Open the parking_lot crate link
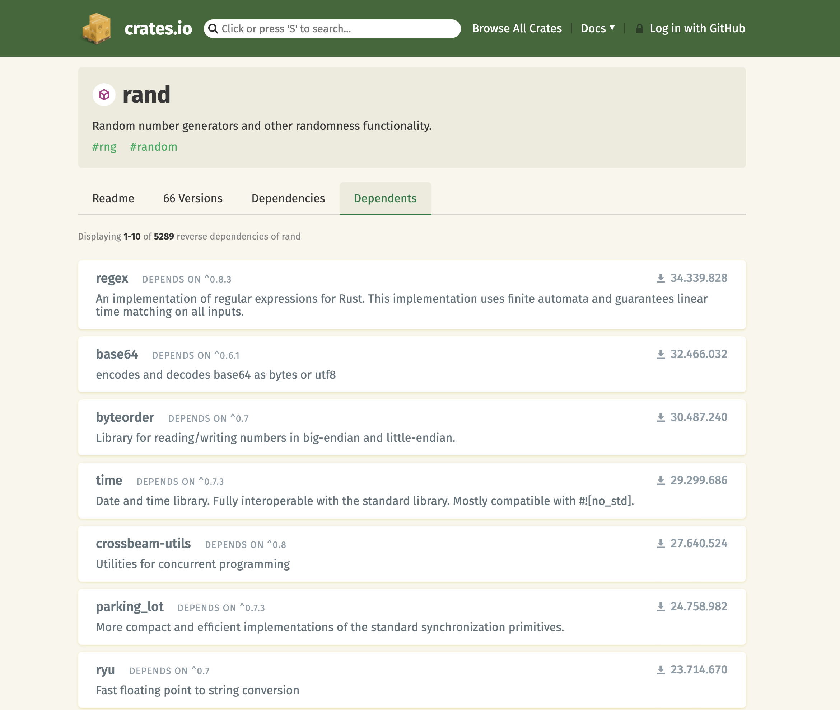The height and width of the screenshot is (710, 840). coord(130,607)
